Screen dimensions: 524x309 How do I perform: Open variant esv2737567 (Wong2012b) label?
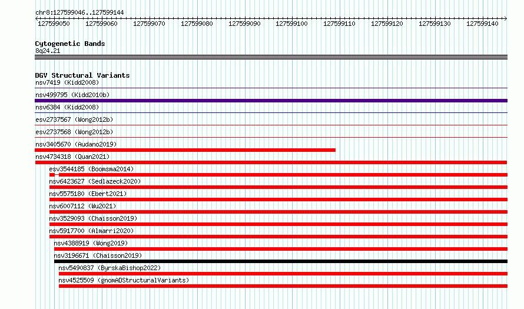[74, 119]
